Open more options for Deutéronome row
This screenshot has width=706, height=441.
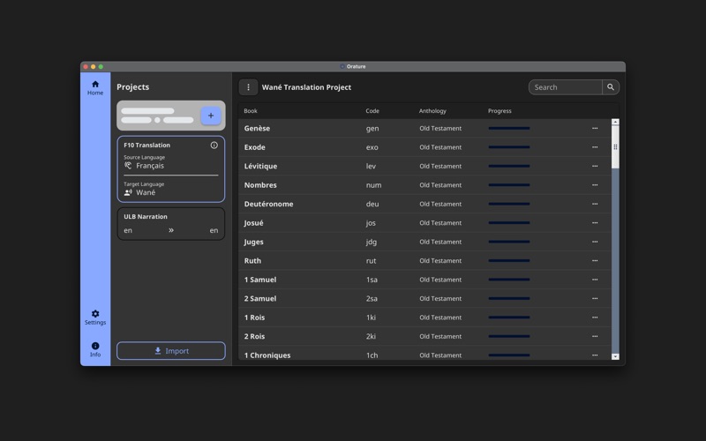point(595,204)
